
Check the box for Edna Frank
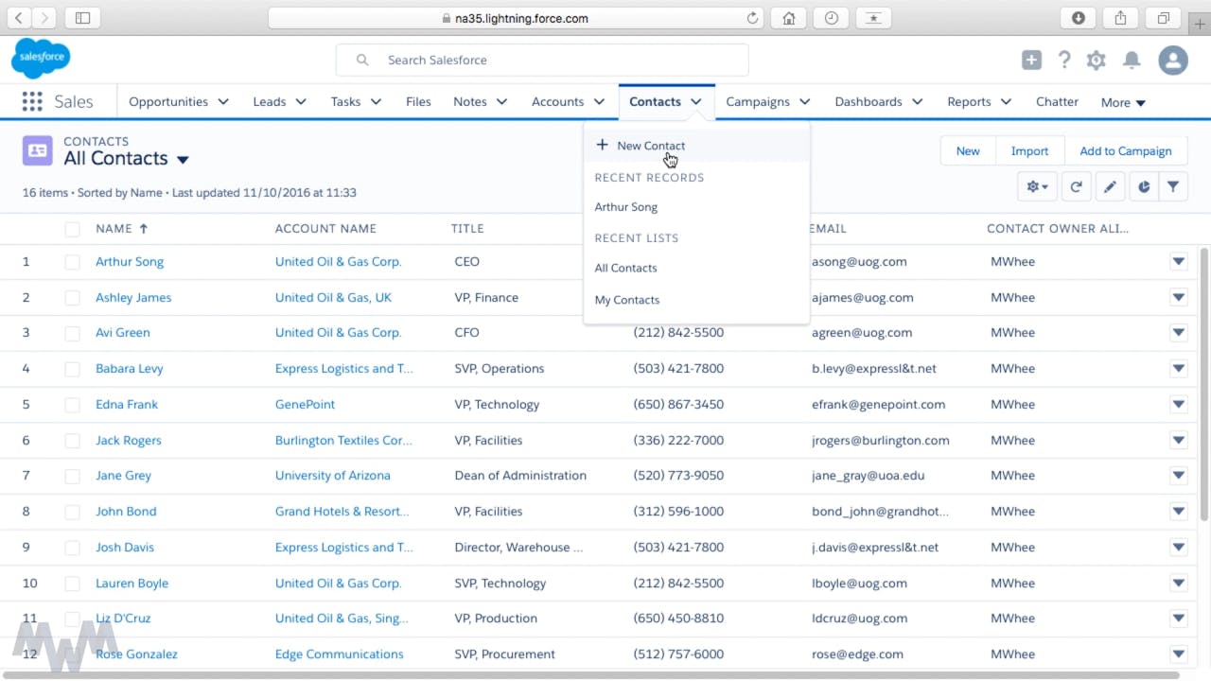72,405
